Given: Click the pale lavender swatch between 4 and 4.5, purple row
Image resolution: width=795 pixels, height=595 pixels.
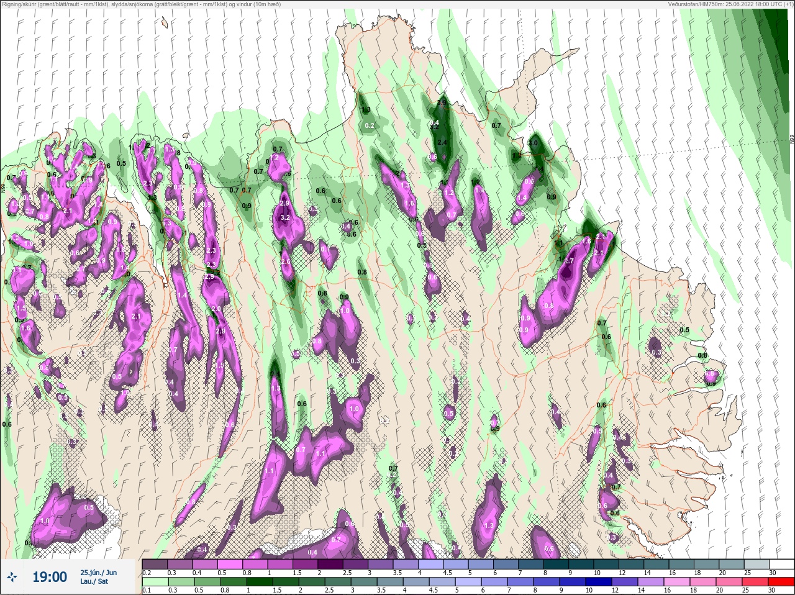Looking at the screenshot, I should click(432, 563).
